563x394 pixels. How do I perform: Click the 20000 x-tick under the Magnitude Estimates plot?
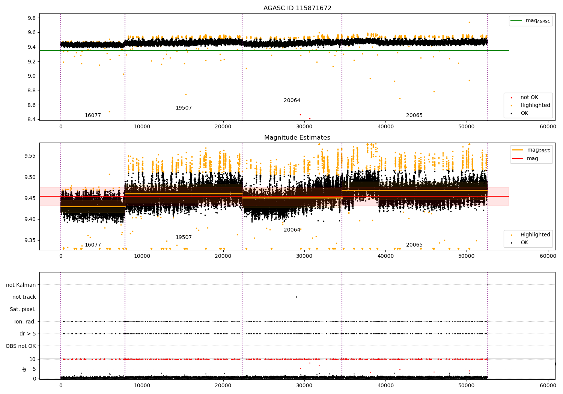(223, 256)
